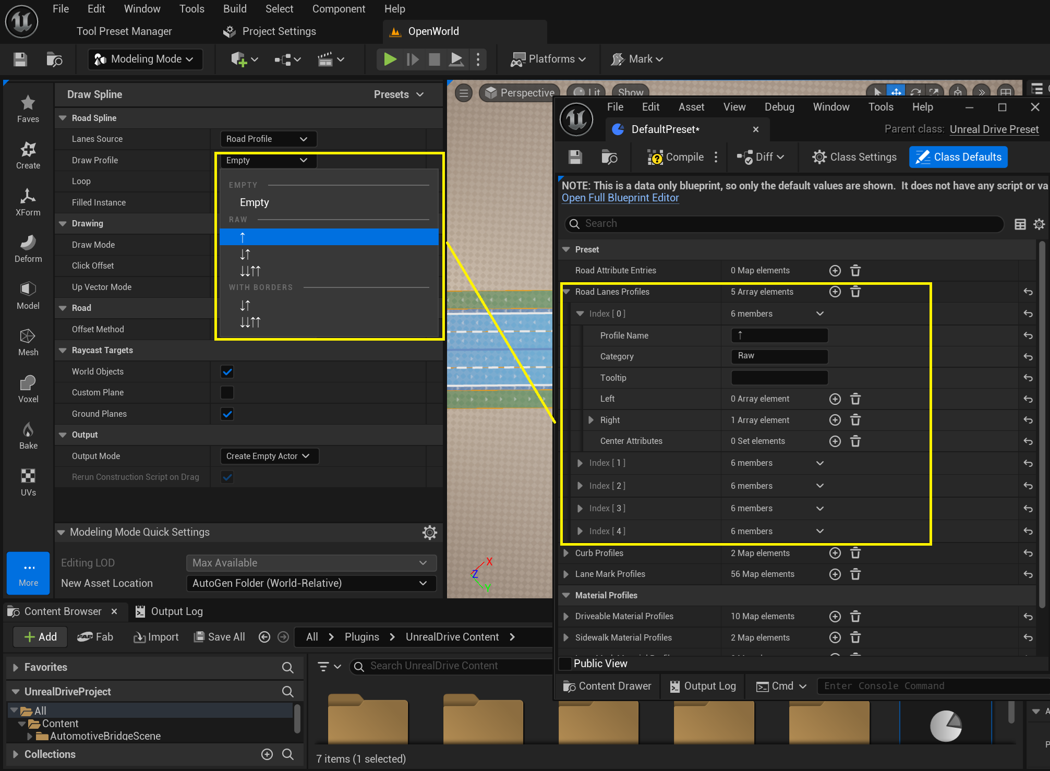Open New Asset Location dropdown
Image resolution: width=1050 pixels, height=771 pixels.
click(x=311, y=583)
